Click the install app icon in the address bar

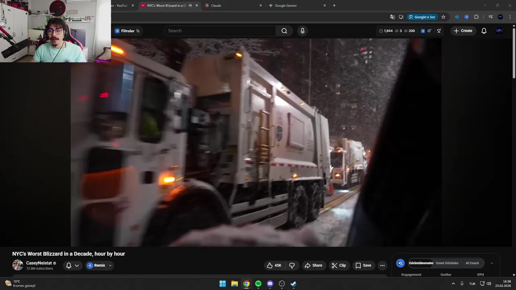(x=401, y=17)
